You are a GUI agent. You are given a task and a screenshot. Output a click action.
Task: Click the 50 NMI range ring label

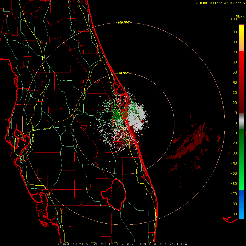(x=124, y=73)
